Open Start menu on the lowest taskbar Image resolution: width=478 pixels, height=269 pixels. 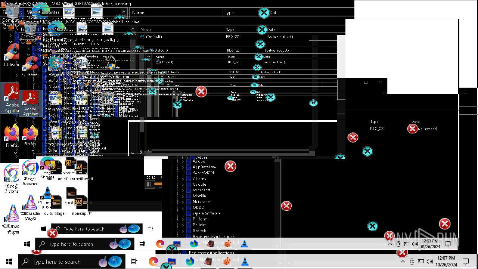[x=9, y=262]
